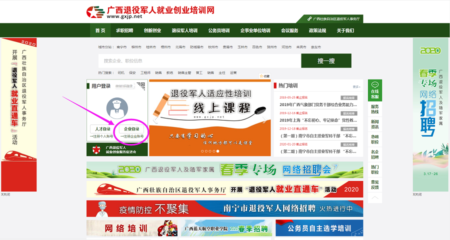The image size is (450, 240).
Task: Click the 热门职位 sidebar item
Action: pos(375,169)
